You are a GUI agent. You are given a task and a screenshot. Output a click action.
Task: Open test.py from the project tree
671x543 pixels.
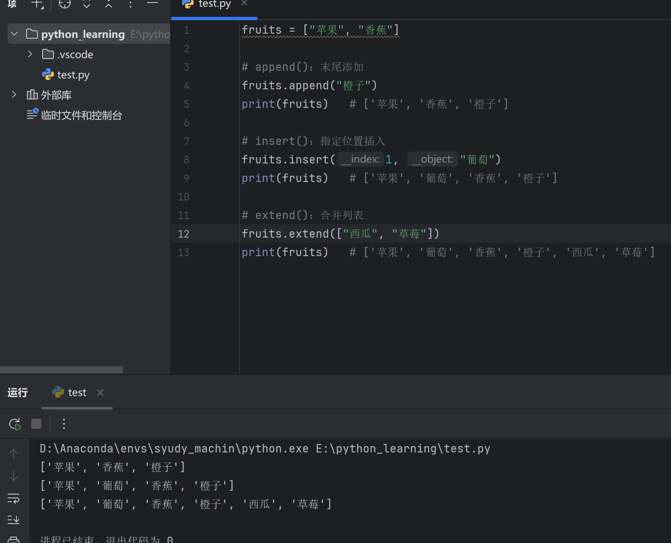[73, 75]
